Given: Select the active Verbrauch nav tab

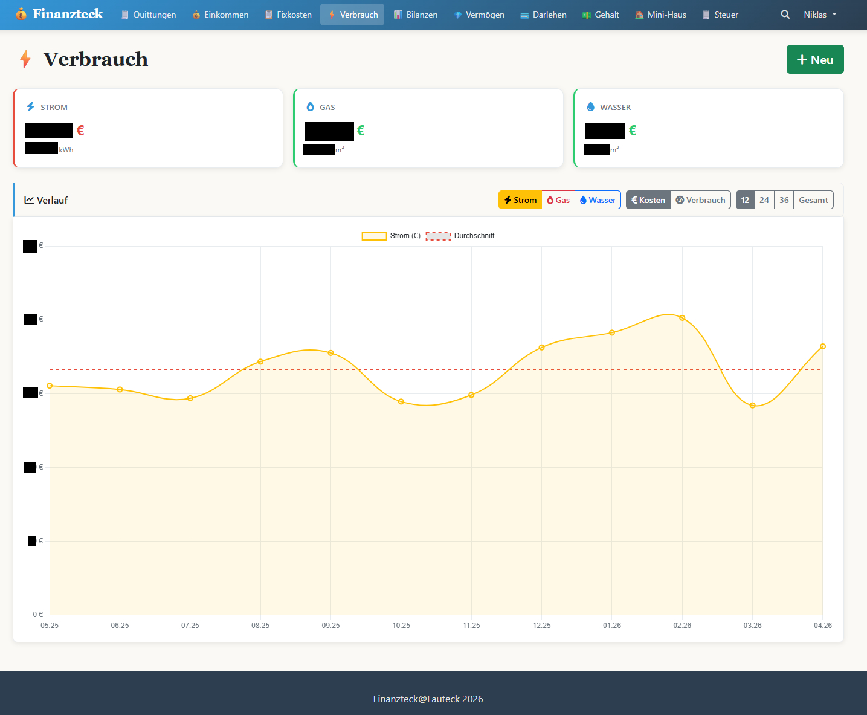Looking at the screenshot, I should point(352,15).
